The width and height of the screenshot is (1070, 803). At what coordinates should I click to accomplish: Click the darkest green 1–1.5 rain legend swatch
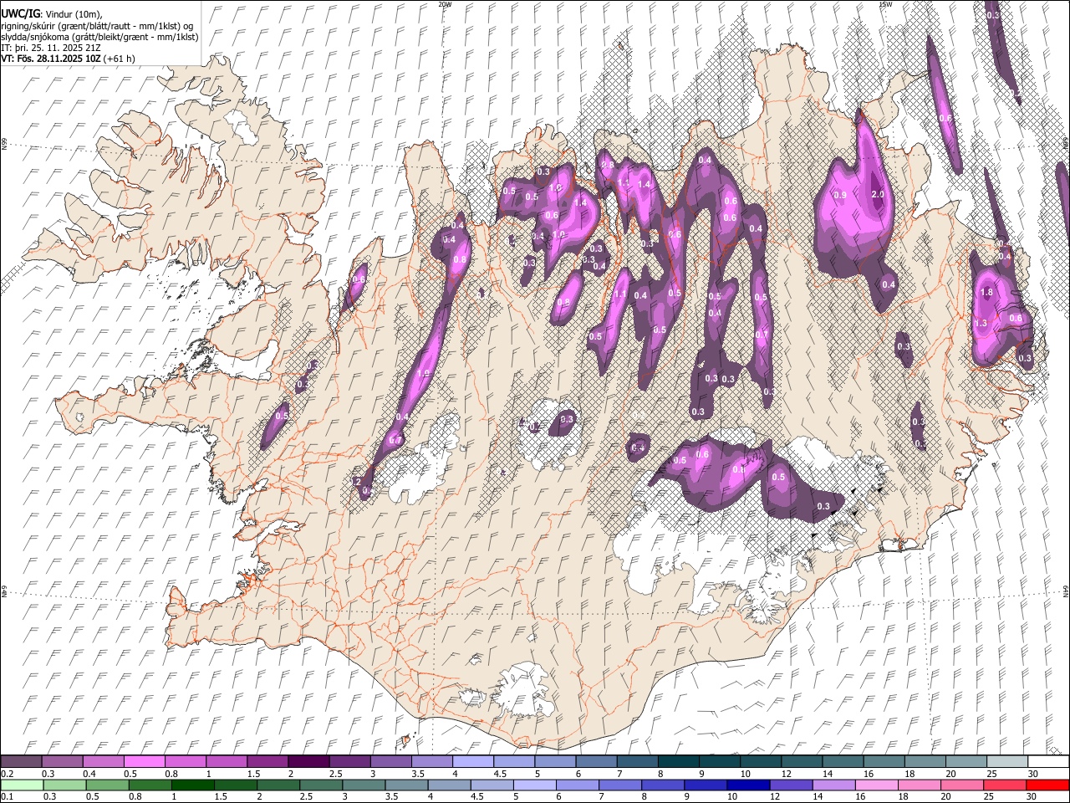[193, 785]
